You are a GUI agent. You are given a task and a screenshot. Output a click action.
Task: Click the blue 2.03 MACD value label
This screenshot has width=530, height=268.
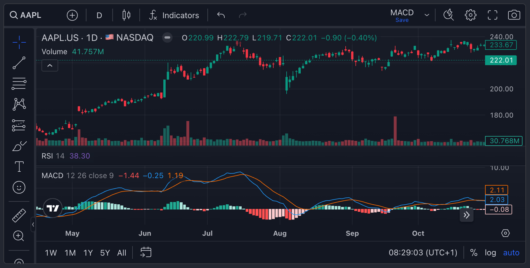[497, 200]
